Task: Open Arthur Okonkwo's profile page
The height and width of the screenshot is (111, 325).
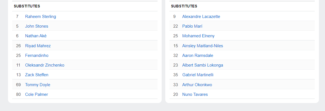Action: 197,85
